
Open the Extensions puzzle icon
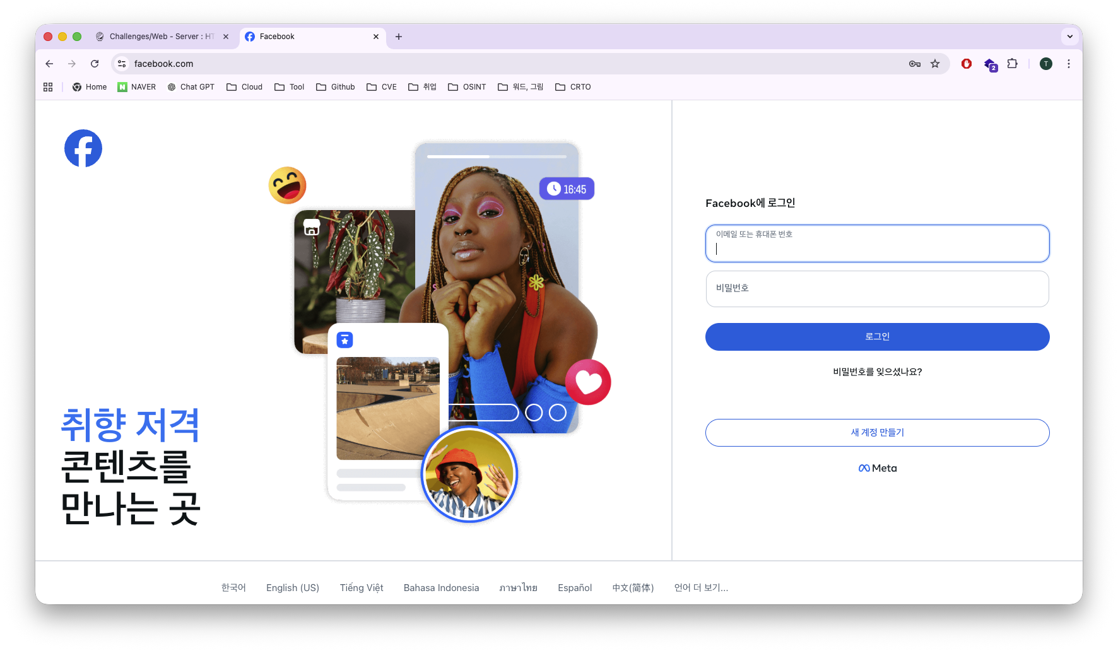click(1013, 64)
